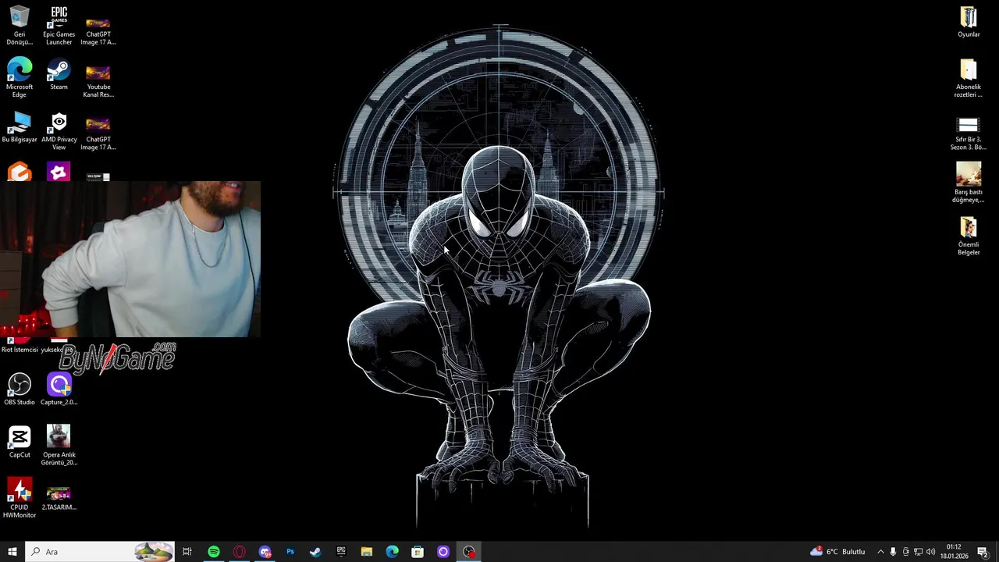Open Steam from the taskbar
Image resolution: width=999 pixels, height=562 pixels.
click(x=315, y=552)
